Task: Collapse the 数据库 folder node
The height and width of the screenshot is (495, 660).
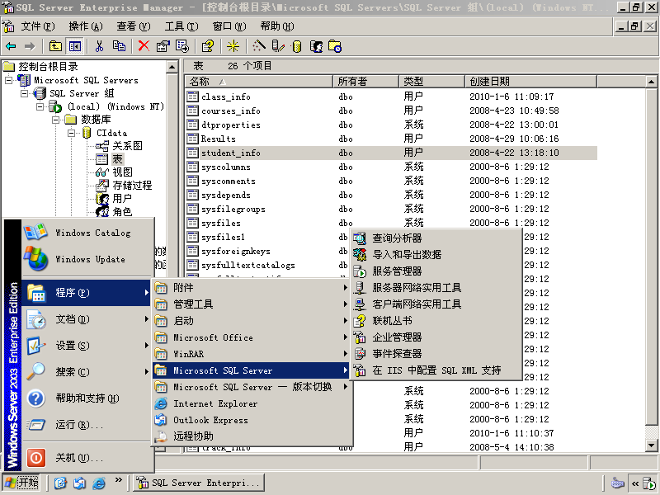Action: (56, 120)
